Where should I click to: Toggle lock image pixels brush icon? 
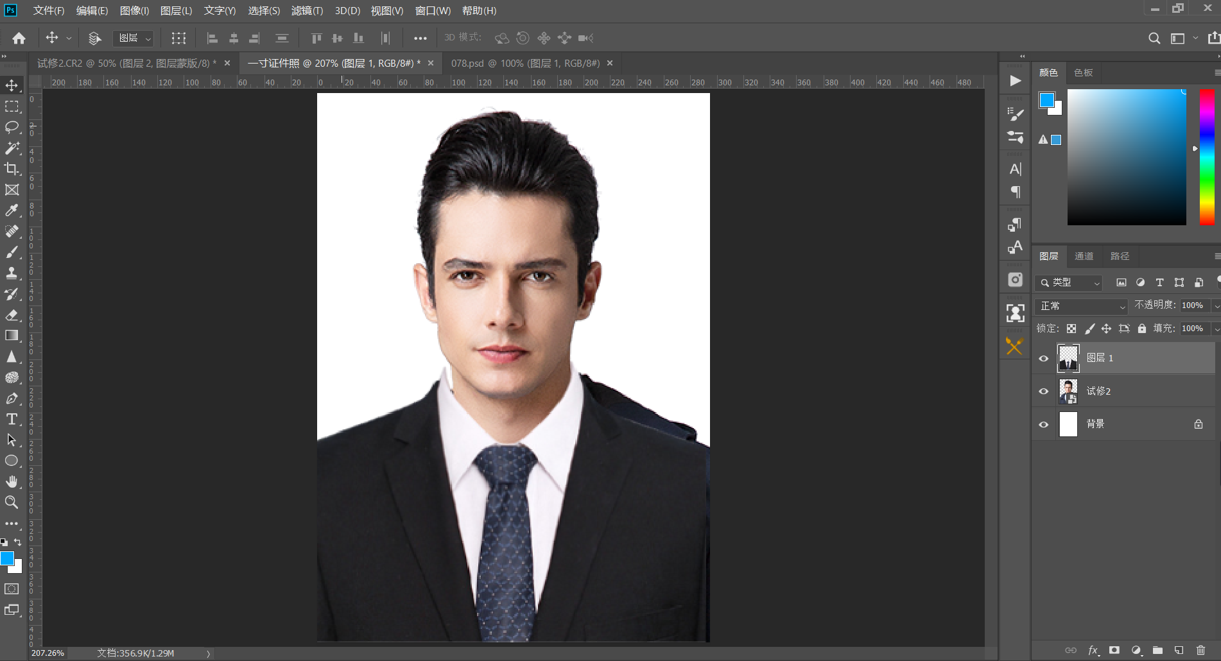1089,329
